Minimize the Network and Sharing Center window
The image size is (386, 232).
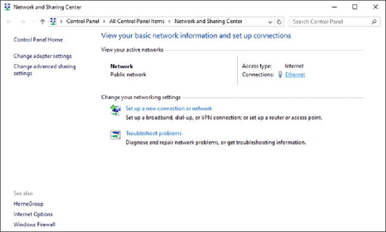click(x=334, y=7)
